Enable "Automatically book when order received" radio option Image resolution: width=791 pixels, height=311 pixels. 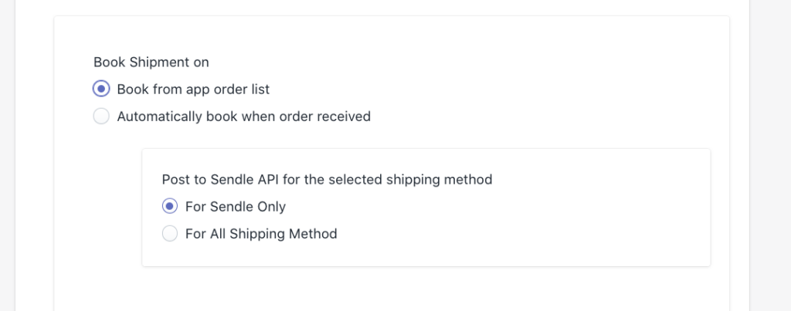(101, 117)
